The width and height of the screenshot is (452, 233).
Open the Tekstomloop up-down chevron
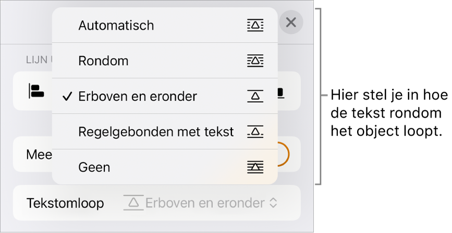(x=273, y=203)
